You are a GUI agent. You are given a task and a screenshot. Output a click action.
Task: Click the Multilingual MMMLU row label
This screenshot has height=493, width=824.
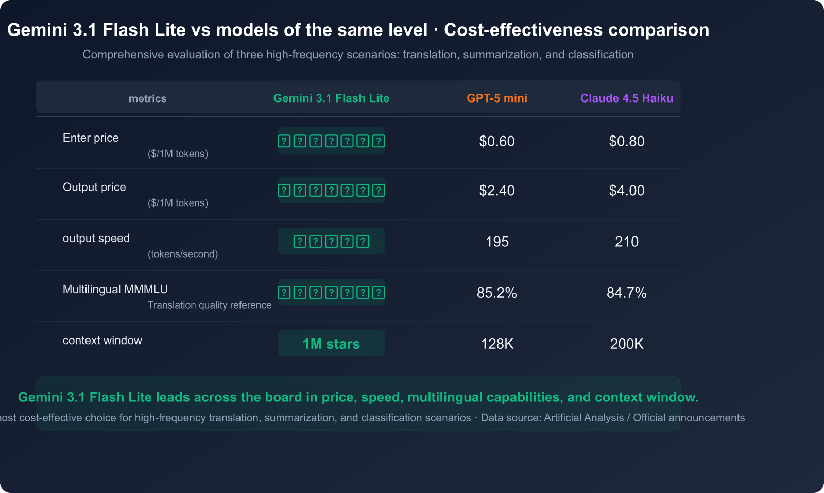115,290
